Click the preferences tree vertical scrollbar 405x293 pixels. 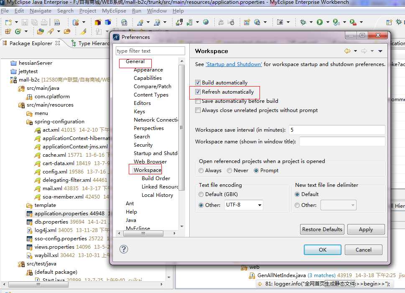(181, 127)
